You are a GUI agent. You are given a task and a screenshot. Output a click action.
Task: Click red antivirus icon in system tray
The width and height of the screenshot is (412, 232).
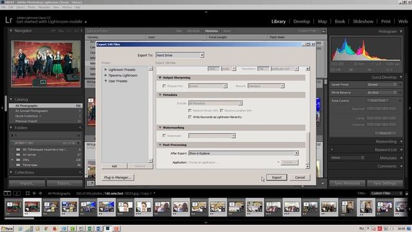click(x=380, y=229)
